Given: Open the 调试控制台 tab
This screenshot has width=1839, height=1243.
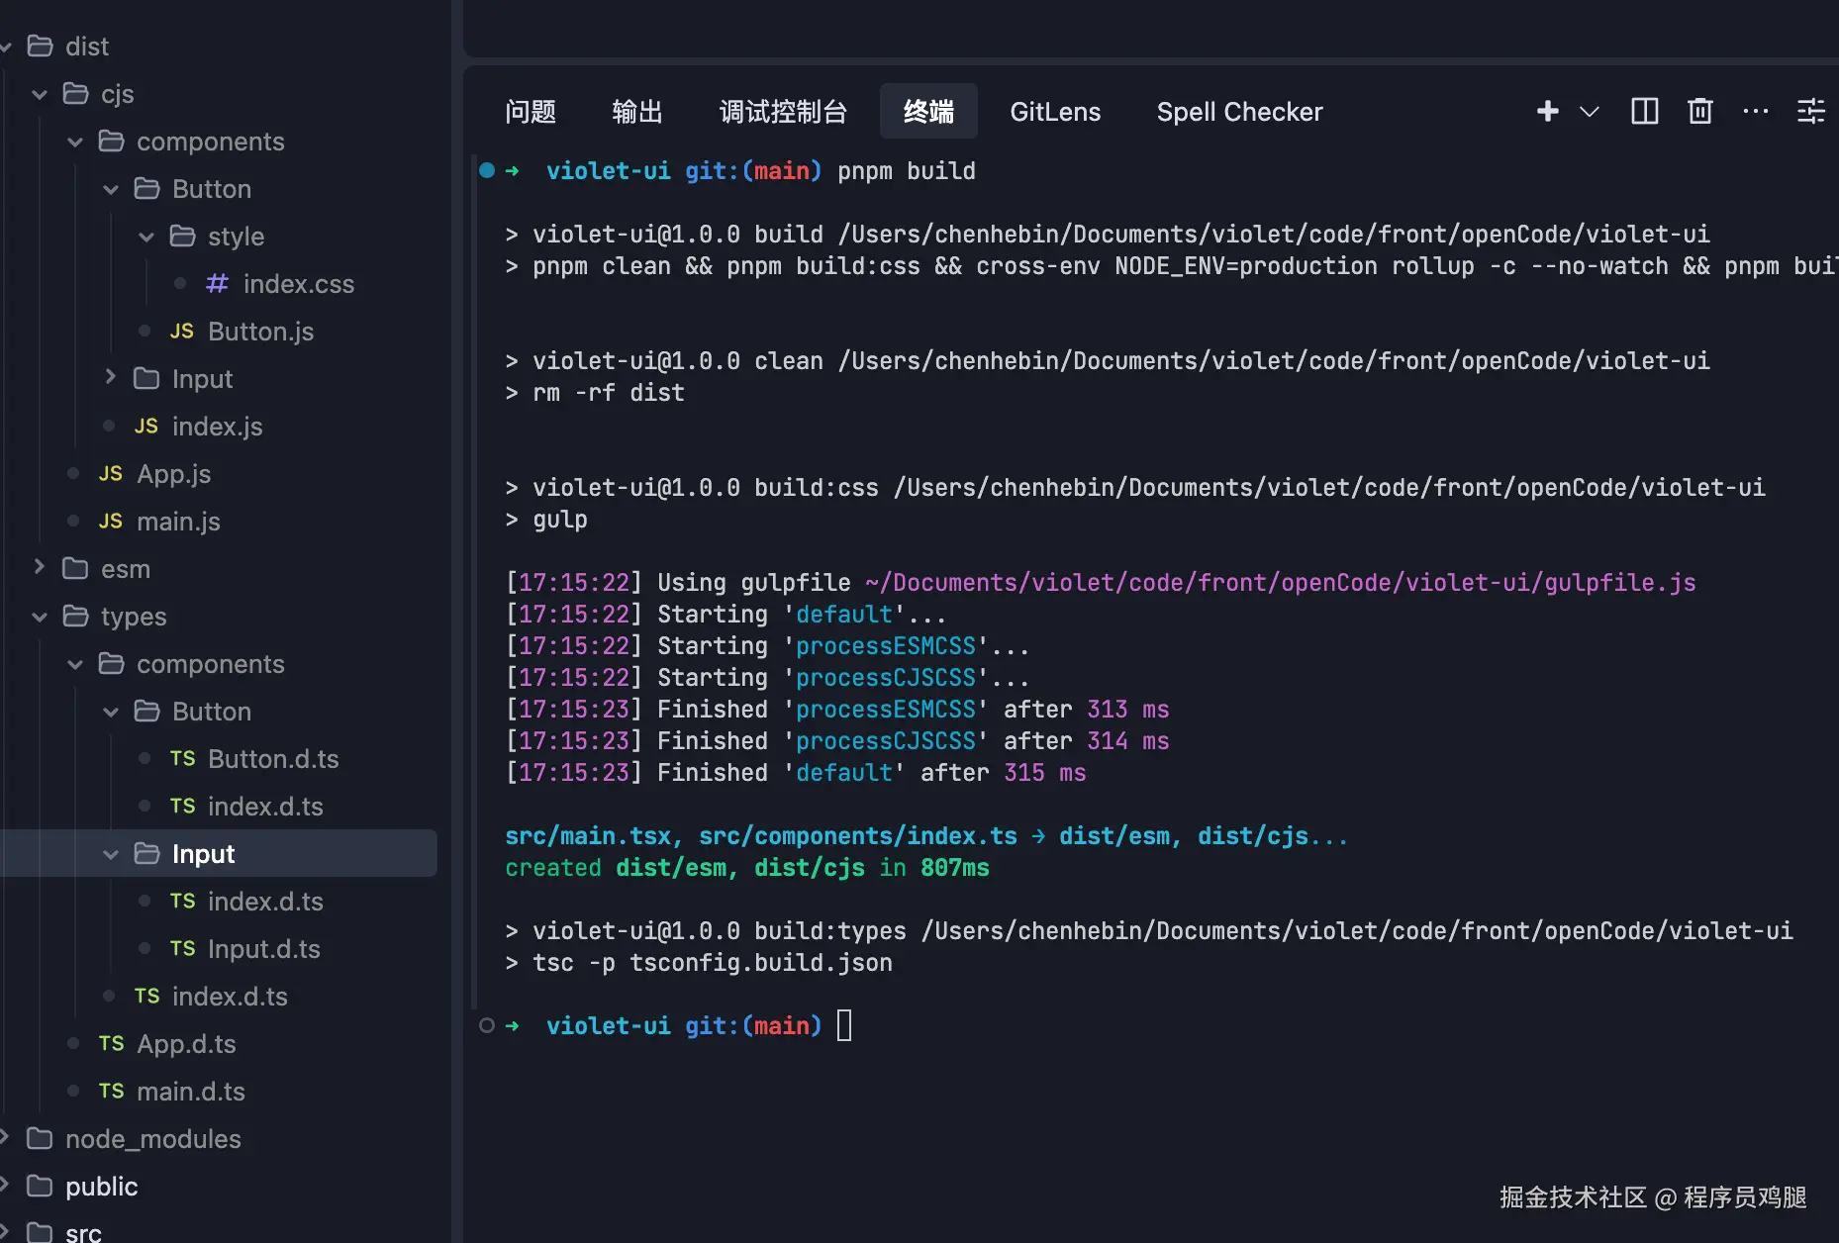Looking at the screenshot, I should (x=783, y=112).
